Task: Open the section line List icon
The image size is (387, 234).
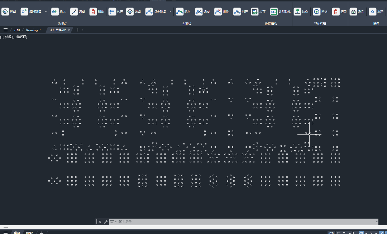Action: coord(237,11)
